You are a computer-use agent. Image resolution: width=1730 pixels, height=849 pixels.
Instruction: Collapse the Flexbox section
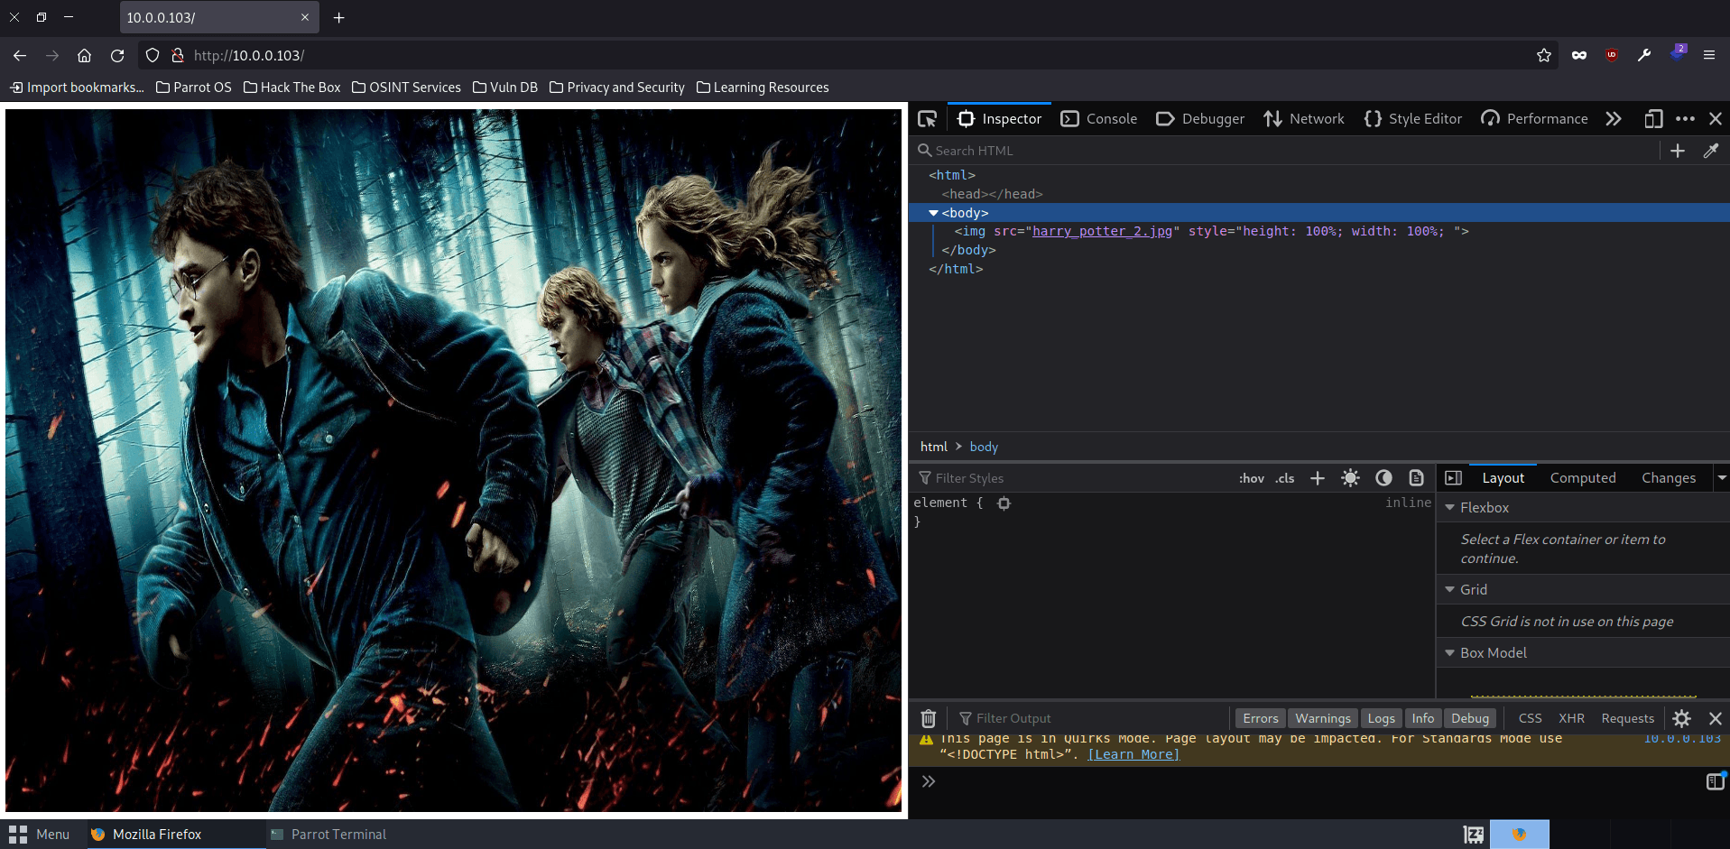(x=1449, y=507)
